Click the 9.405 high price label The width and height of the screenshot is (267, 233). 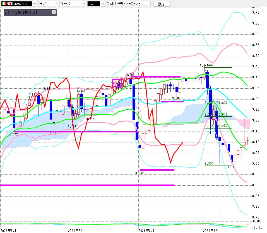point(130,75)
